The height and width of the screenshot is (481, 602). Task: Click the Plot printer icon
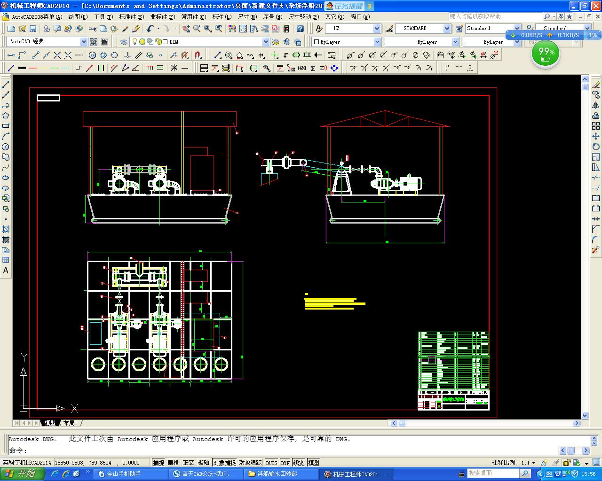(x=47, y=29)
